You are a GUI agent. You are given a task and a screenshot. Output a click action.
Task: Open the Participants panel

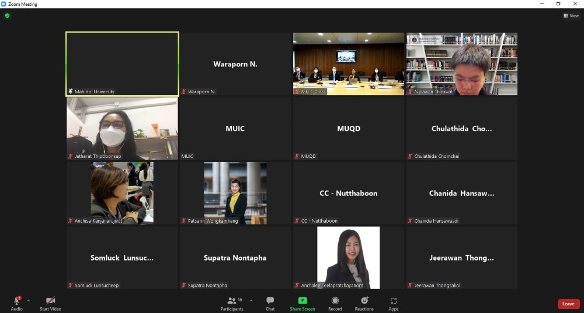coord(232,302)
